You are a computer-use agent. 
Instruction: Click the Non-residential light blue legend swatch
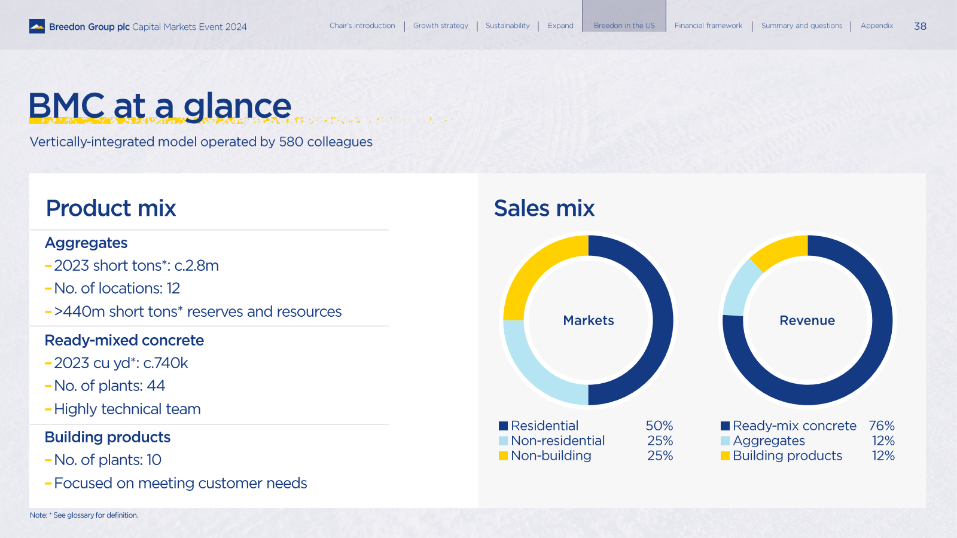tap(504, 441)
